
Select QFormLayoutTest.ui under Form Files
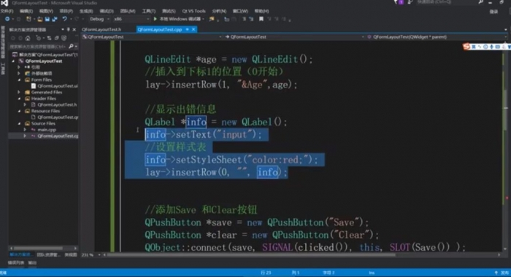58,86
